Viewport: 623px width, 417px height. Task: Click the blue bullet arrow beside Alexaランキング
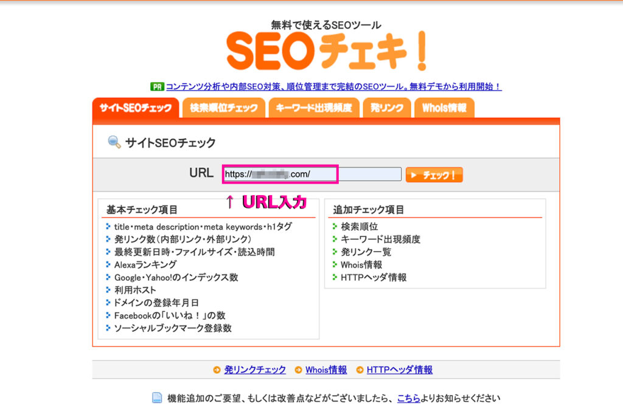click(108, 264)
